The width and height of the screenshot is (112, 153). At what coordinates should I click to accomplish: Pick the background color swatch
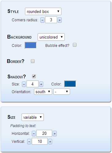(x=31, y=45)
